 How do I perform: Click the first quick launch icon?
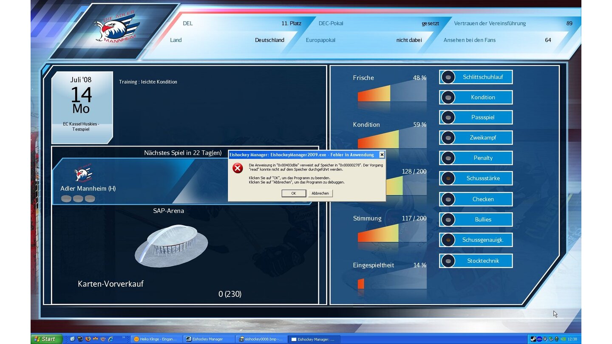click(73, 339)
